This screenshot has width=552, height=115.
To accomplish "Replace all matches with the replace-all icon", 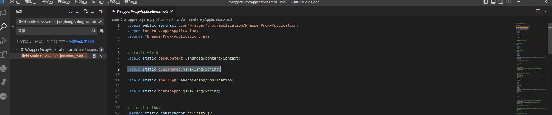I will [x=101, y=31].
